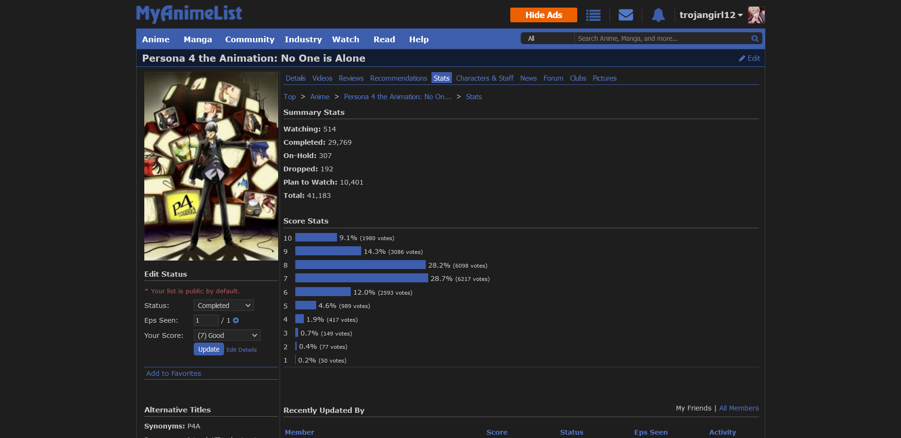This screenshot has width=901, height=438.
Task: Click the Search Anime, Manga search field
Action: tap(662, 38)
